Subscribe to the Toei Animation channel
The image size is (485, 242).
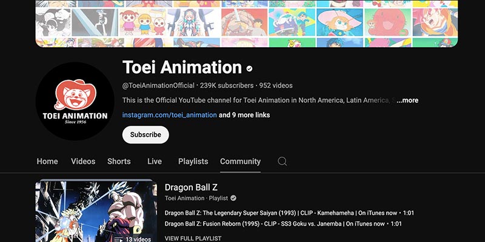point(145,134)
